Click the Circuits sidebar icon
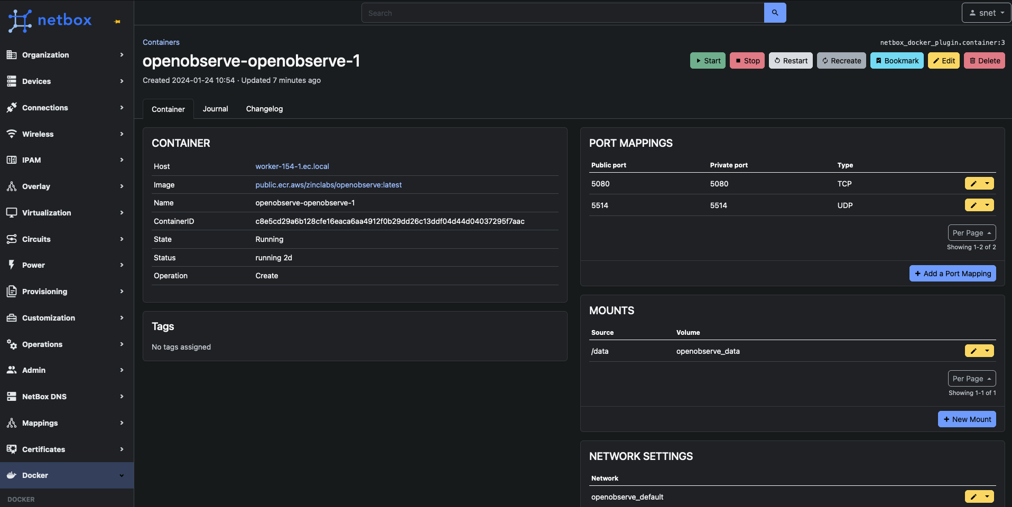This screenshot has width=1012, height=507. coord(12,239)
